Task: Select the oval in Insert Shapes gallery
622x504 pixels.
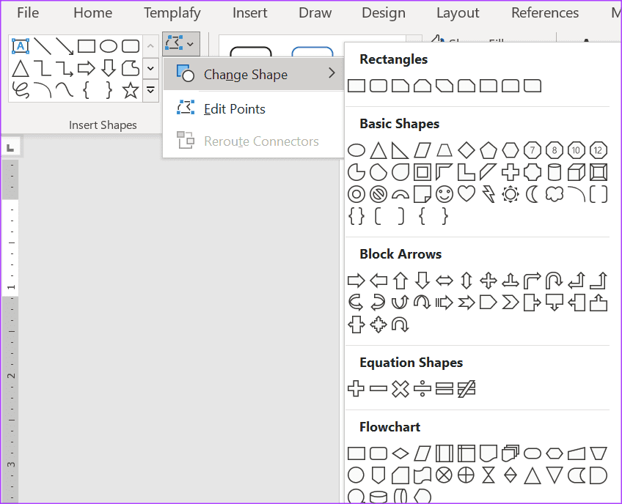Action: click(109, 46)
